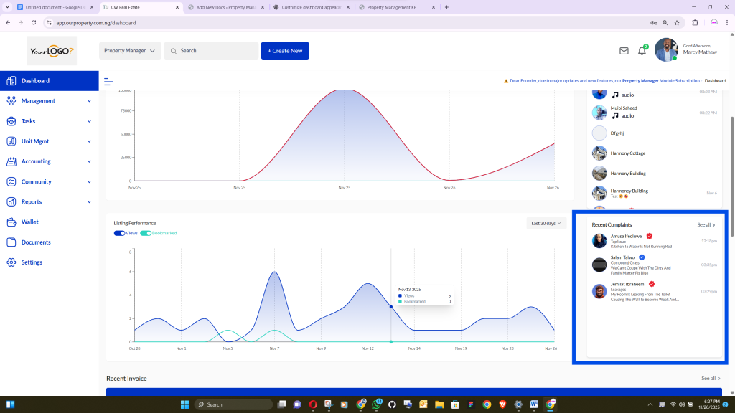The width and height of the screenshot is (735, 413).
Task: Open the Wallet sidebar icon
Action: coord(11,222)
